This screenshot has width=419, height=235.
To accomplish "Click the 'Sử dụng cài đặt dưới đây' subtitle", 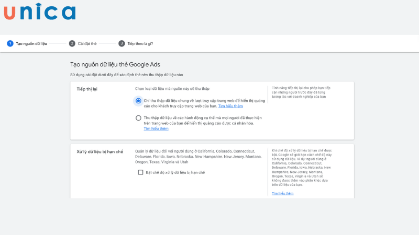I will [126, 75].
